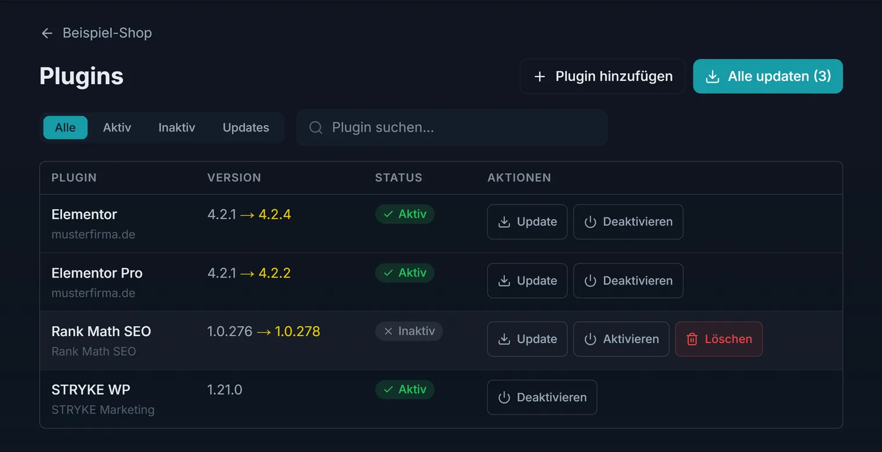Click the AKTIONEN column header
The width and height of the screenshot is (882, 452).
[519, 178]
